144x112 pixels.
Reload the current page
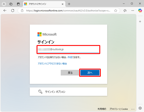(13, 11)
